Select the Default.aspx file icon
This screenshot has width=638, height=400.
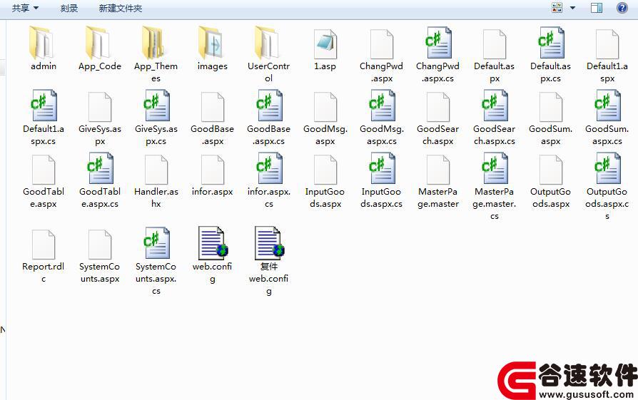(x=494, y=44)
